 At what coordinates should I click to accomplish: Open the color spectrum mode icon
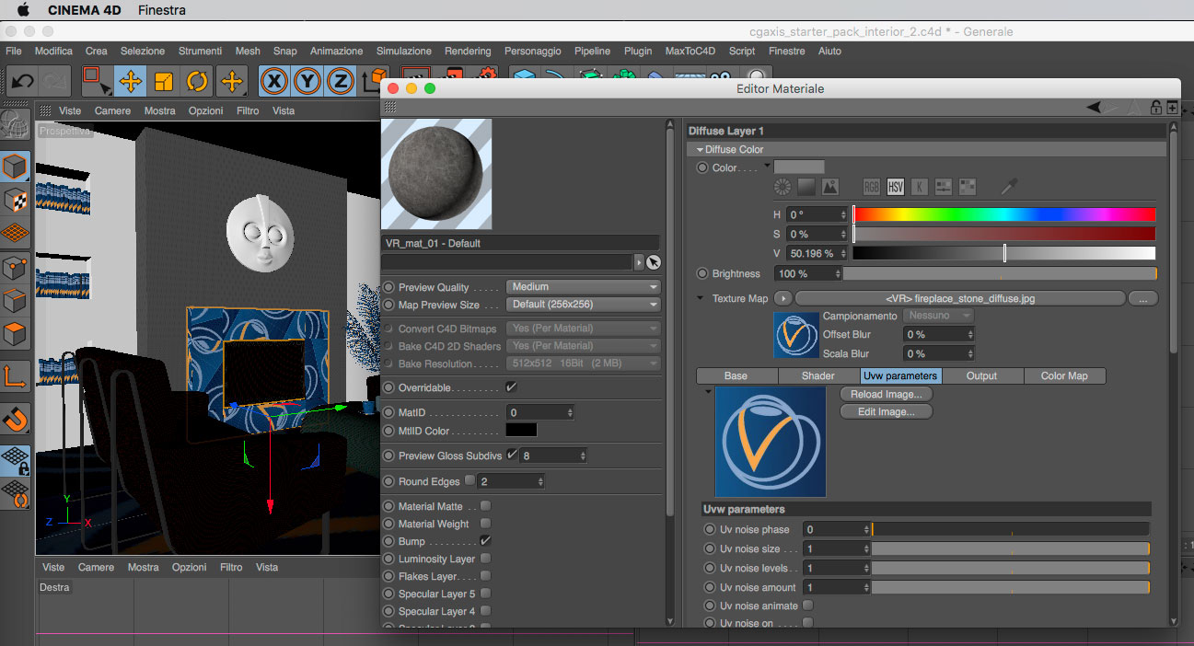click(806, 187)
